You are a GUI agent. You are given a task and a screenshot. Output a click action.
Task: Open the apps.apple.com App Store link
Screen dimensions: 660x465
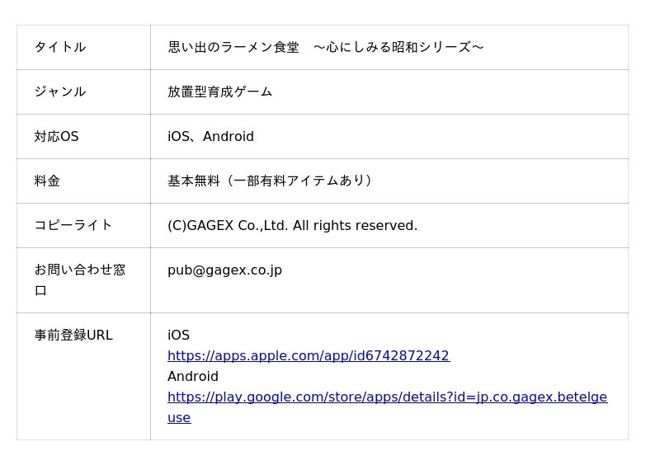coord(308,356)
